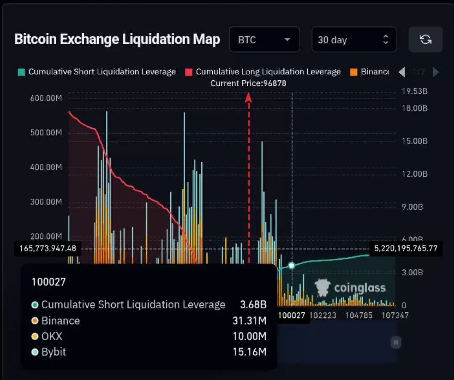The width and height of the screenshot is (454, 380).
Task: Open the 30 day range selector
Action: tap(354, 40)
